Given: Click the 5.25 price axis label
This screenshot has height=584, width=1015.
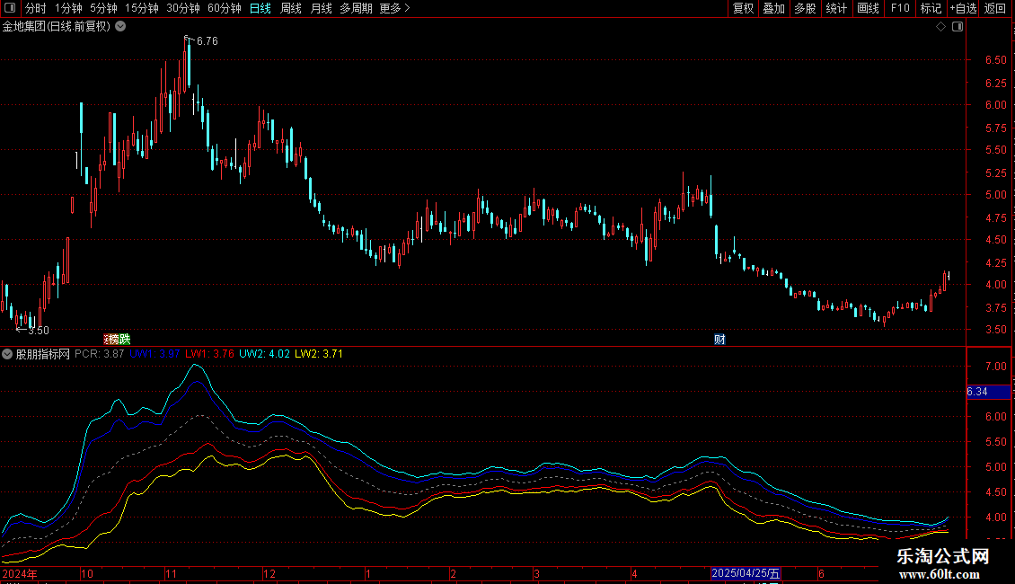Looking at the screenshot, I should pos(995,173).
